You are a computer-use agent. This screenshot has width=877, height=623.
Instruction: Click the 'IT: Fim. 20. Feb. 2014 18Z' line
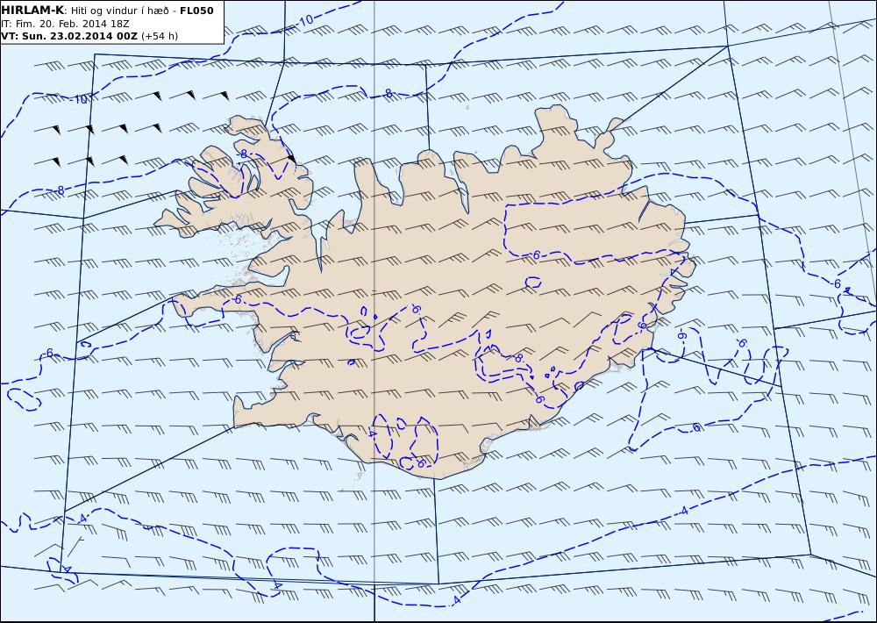65,24
